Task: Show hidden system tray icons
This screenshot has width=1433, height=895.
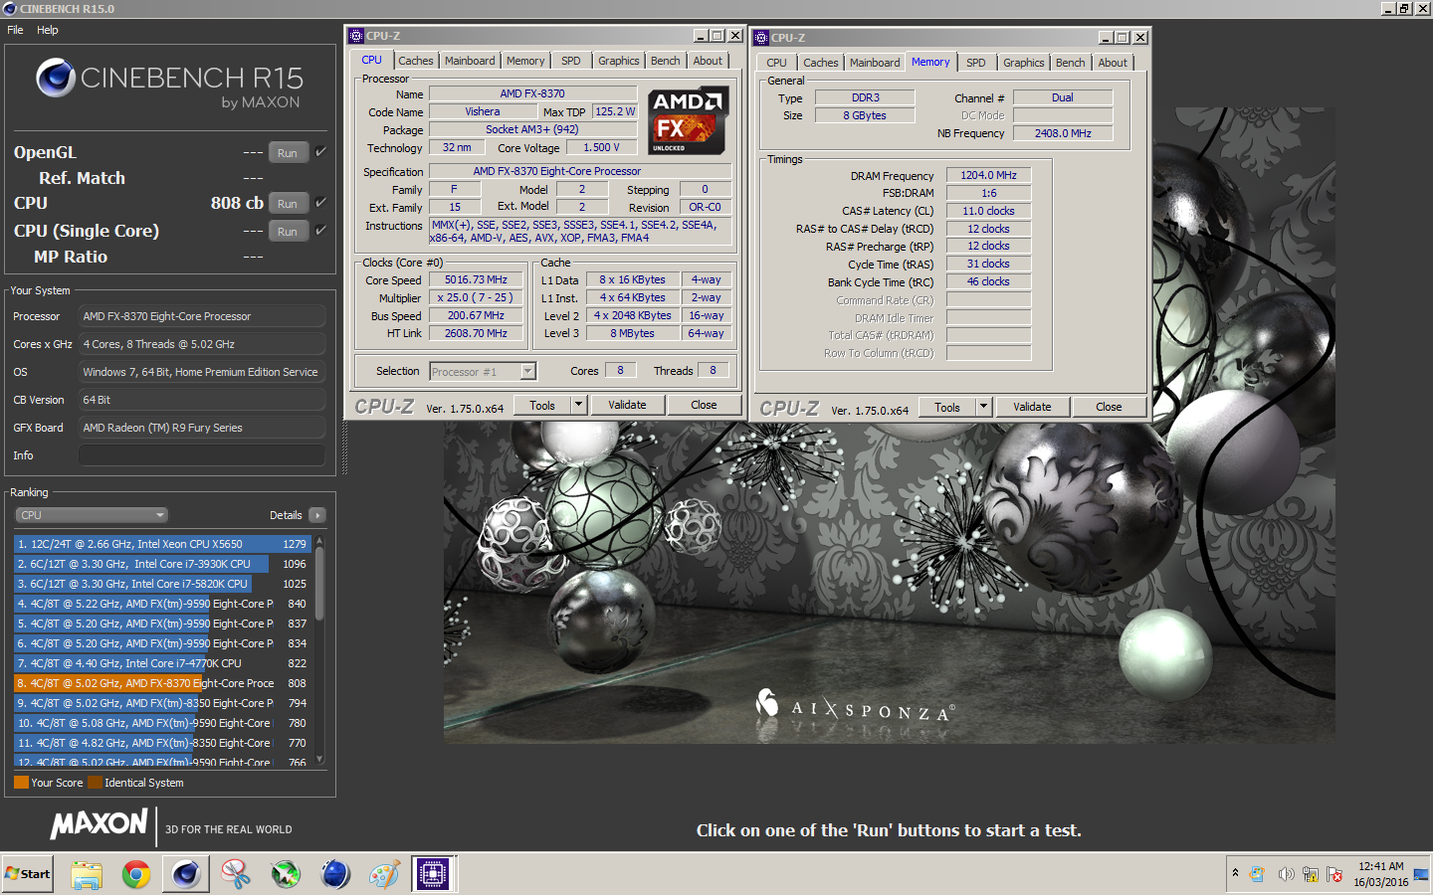Action: [1236, 873]
